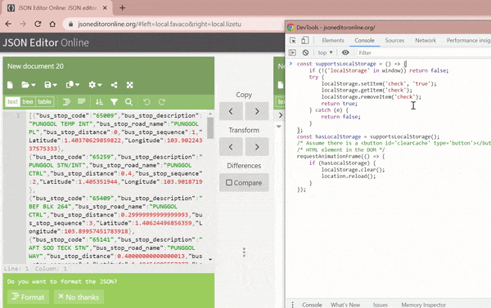The width and height of the screenshot is (491, 308).
Task: Click the sort toolbar icon
Action: point(99,101)
